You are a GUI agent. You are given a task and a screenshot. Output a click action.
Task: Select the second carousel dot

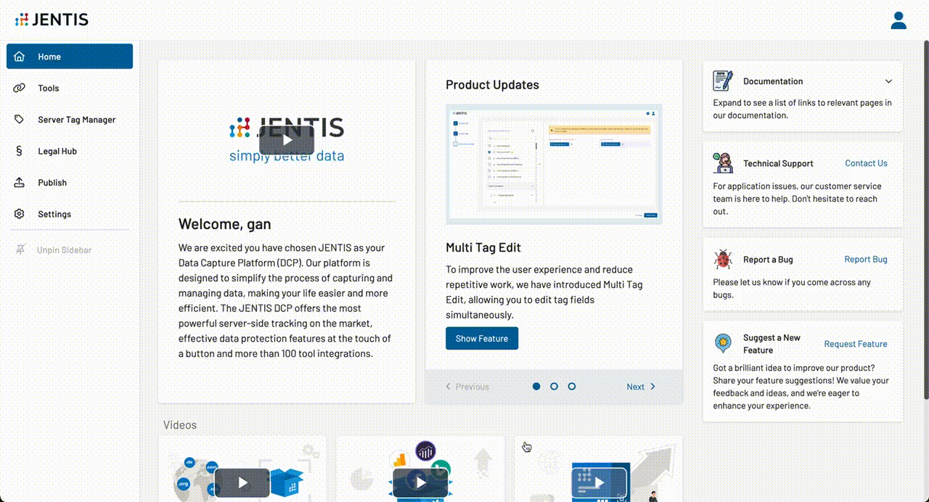[554, 387]
